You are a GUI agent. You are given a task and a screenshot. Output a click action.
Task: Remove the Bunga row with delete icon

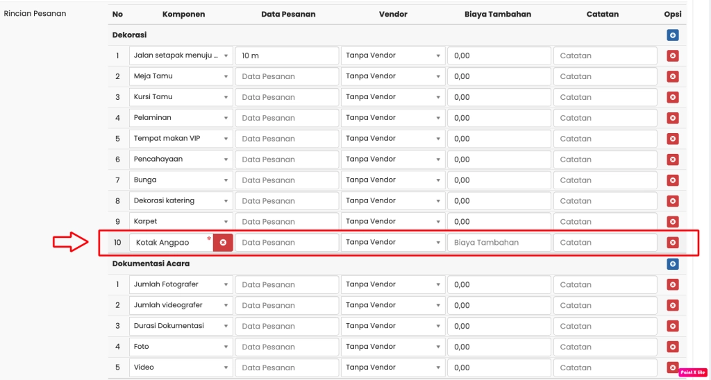[x=672, y=180]
